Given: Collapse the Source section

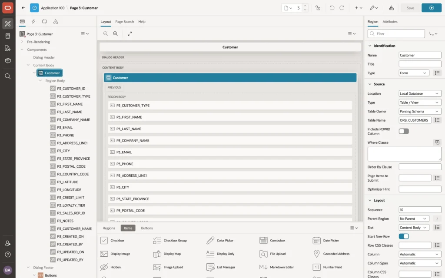Looking at the screenshot, I should click(370, 84).
